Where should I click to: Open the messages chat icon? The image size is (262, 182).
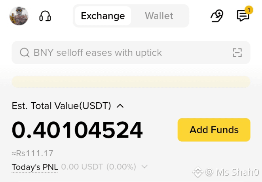[x=243, y=16]
